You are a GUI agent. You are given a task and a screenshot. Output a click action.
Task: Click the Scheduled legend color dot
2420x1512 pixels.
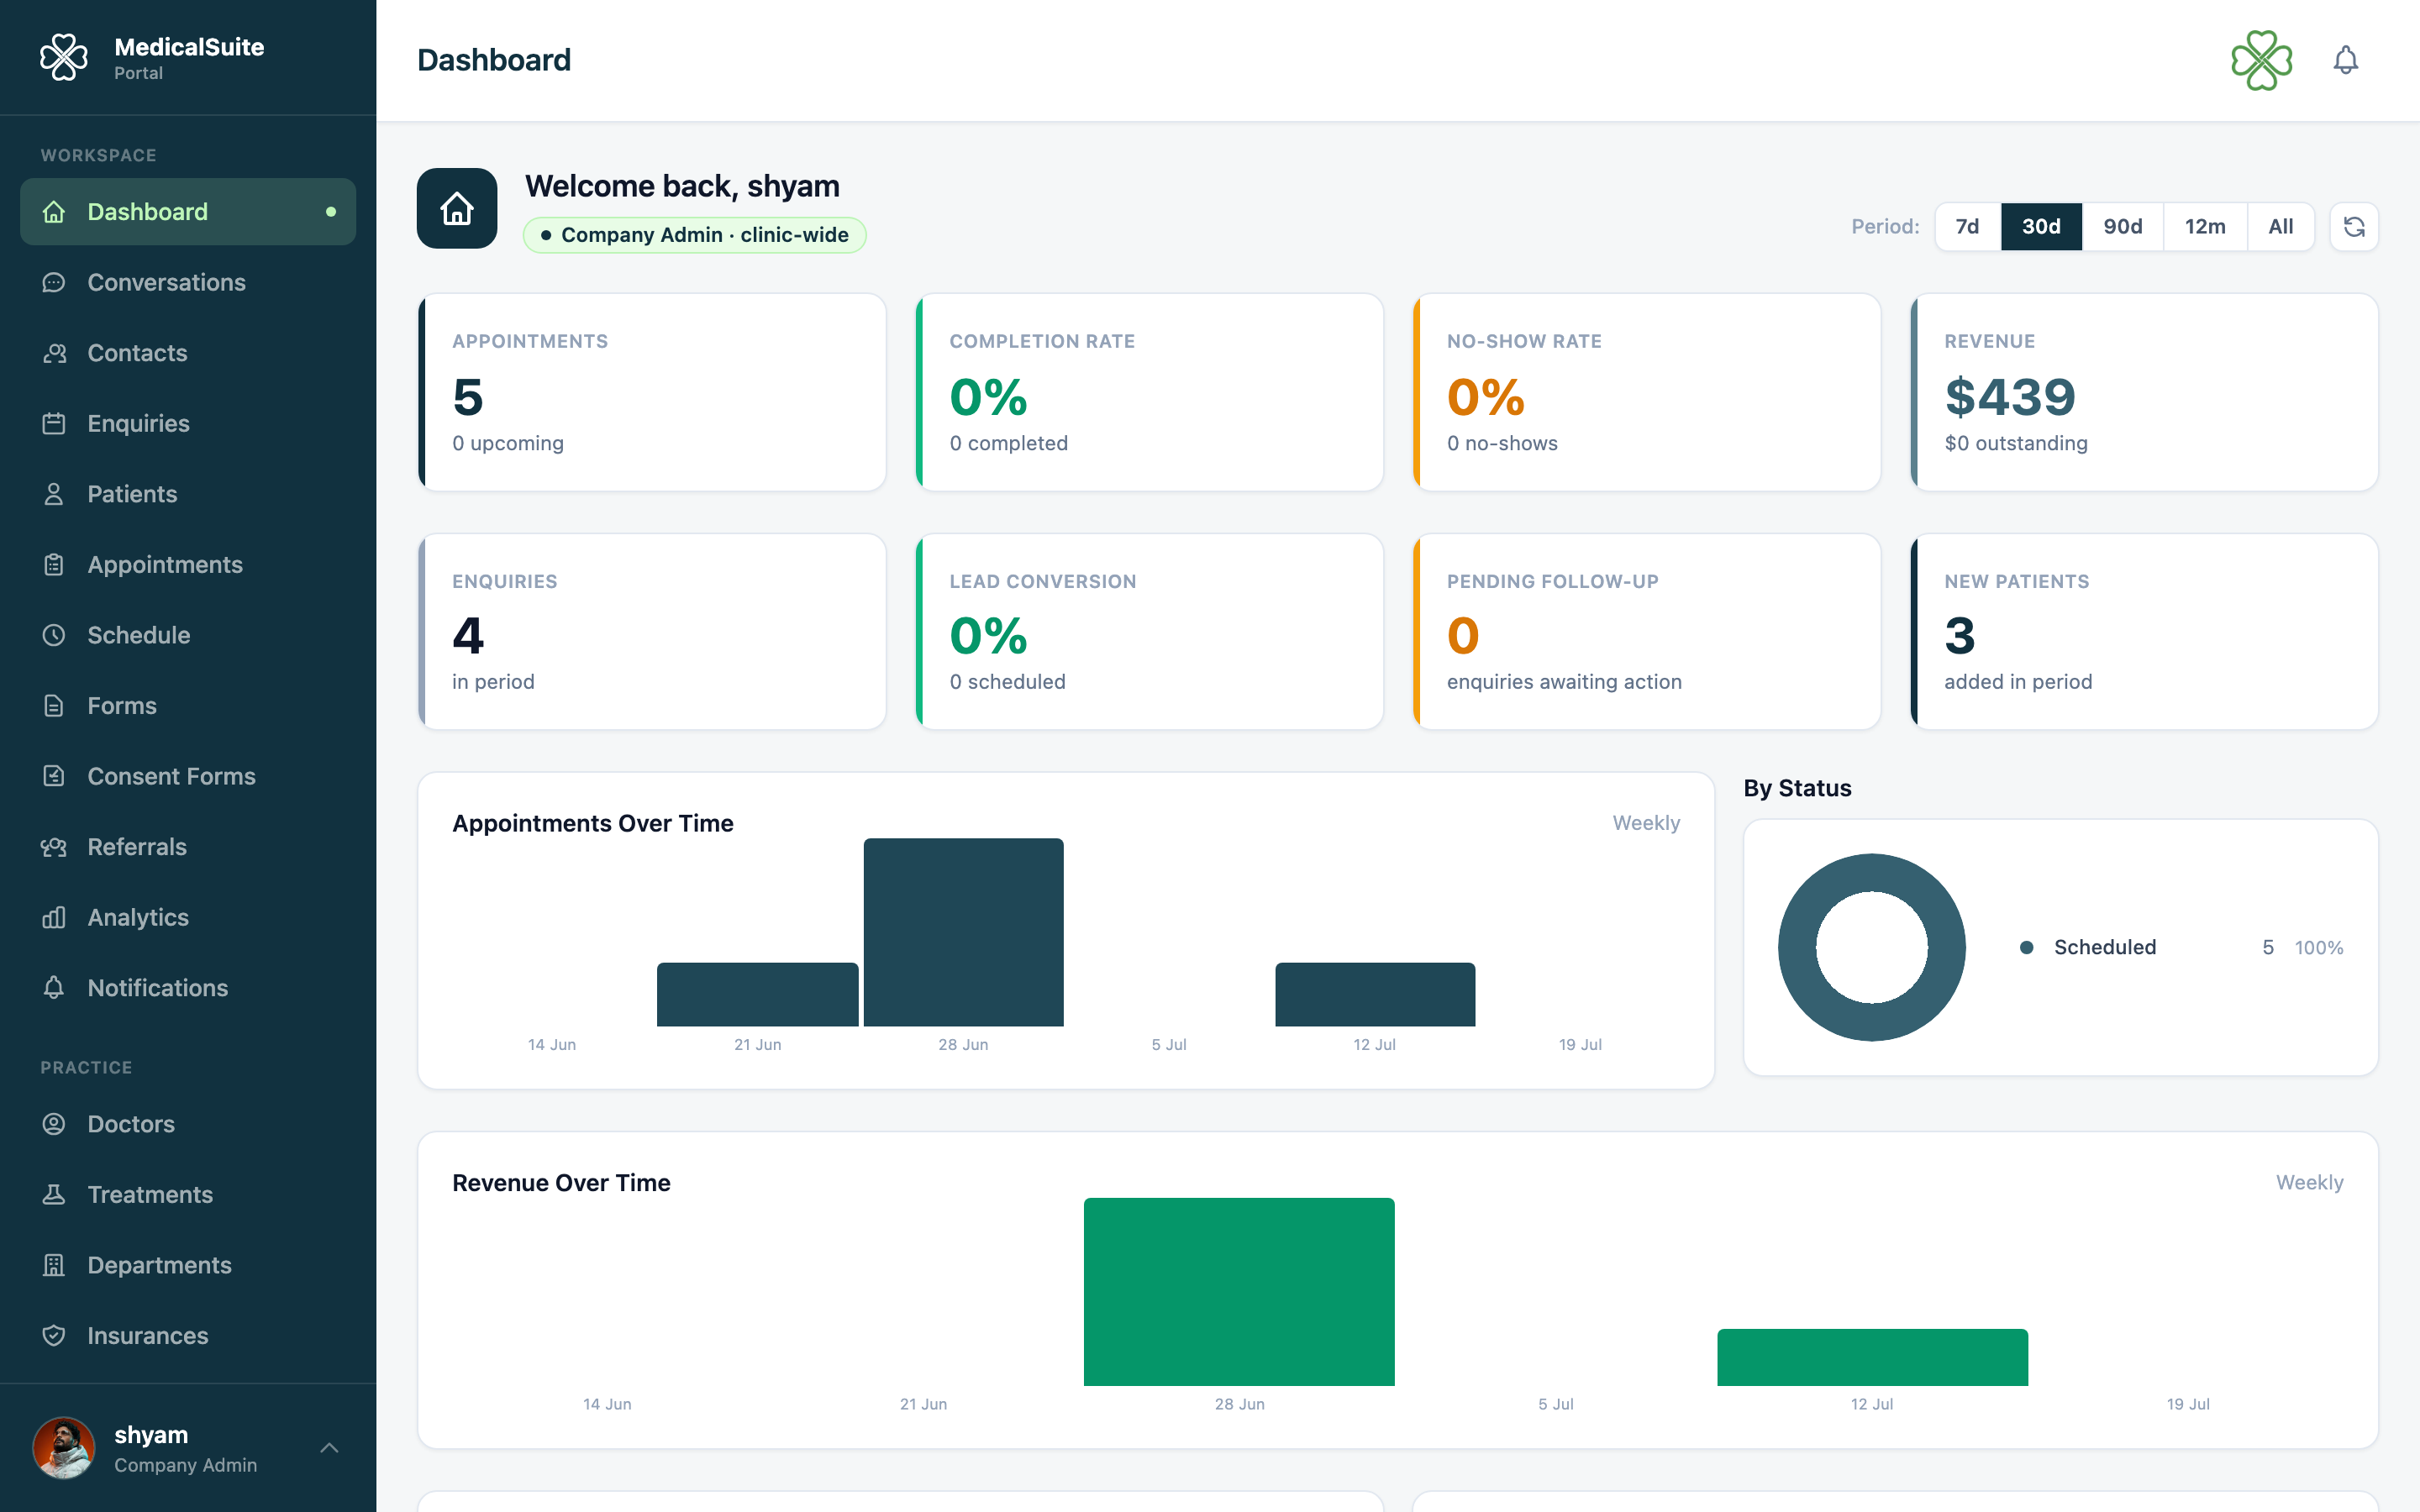tap(2026, 947)
